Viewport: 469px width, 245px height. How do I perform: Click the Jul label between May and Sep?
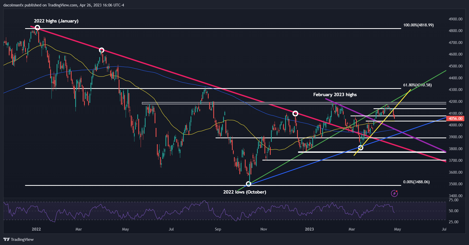171,229
